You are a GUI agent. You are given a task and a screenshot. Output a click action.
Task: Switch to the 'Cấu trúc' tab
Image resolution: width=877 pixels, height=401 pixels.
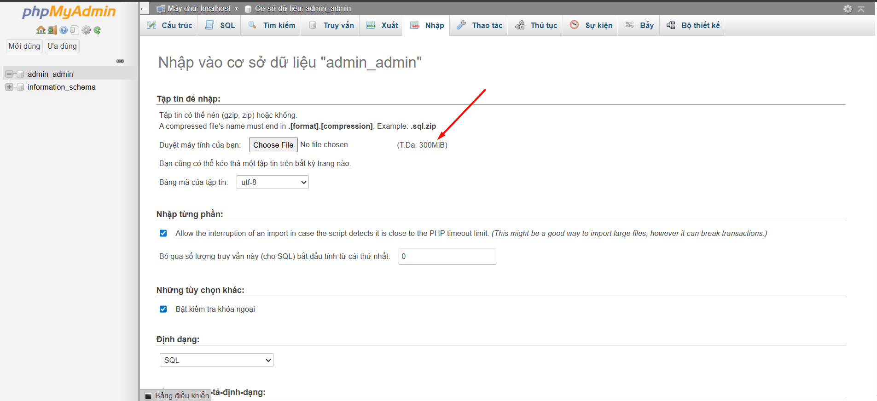pos(169,25)
